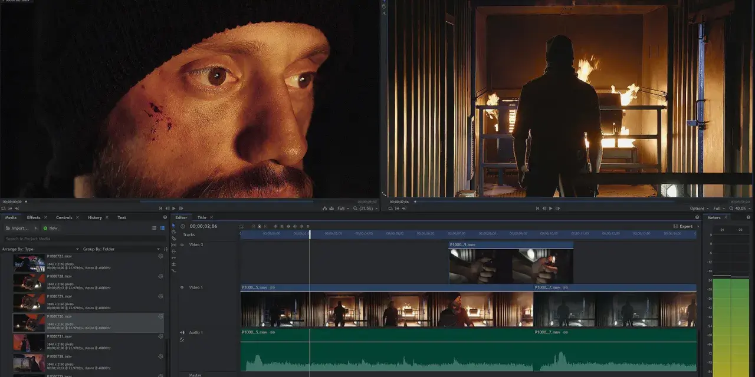
Task: Expand the Import button arrow
Action: 35,228
